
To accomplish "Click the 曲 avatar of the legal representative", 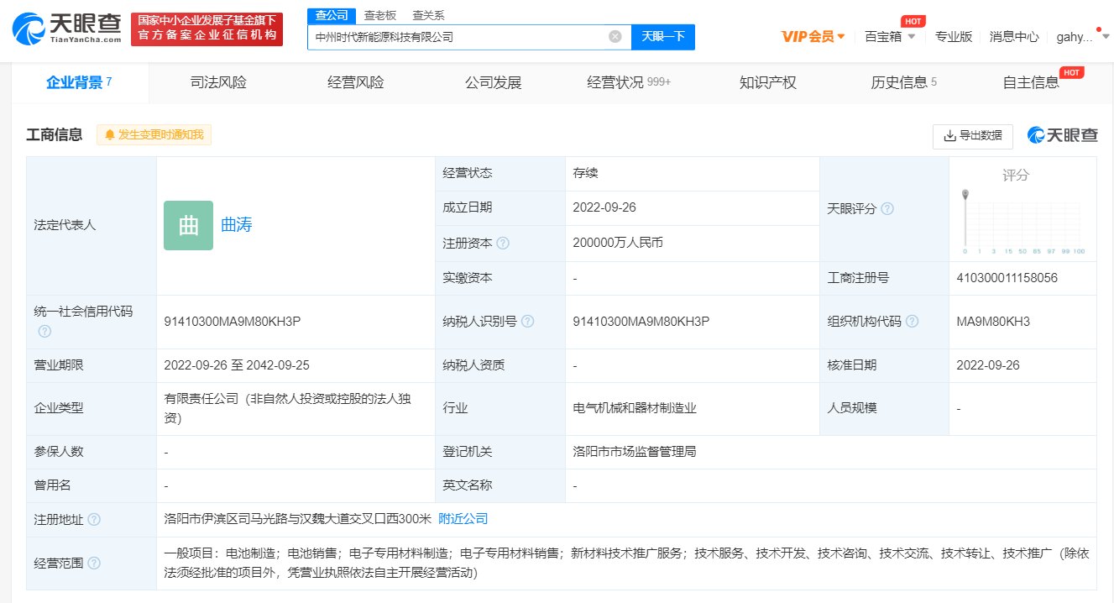I will (x=188, y=225).
